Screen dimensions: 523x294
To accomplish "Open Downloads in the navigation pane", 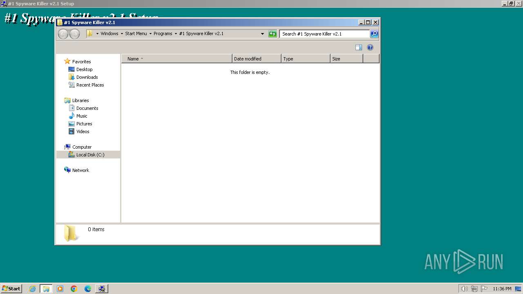I will (87, 77).
